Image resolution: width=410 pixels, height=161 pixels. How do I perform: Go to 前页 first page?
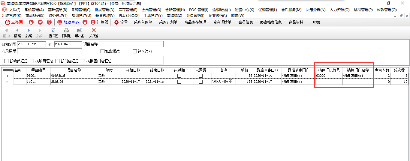click(x=6, y=33)
